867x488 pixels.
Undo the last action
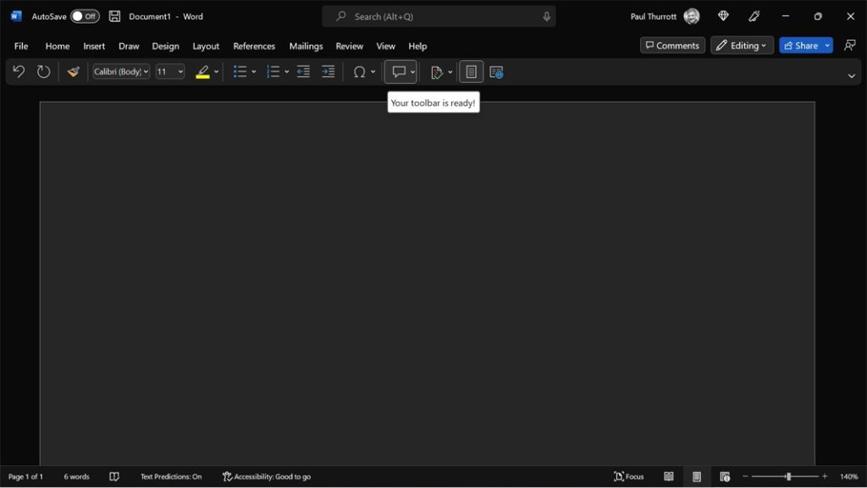(18, 72)
